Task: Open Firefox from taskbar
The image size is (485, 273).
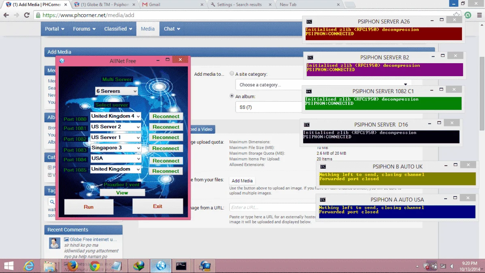Action: [x=72, y=266]
